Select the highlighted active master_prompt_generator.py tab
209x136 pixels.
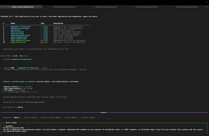(21, 7)
